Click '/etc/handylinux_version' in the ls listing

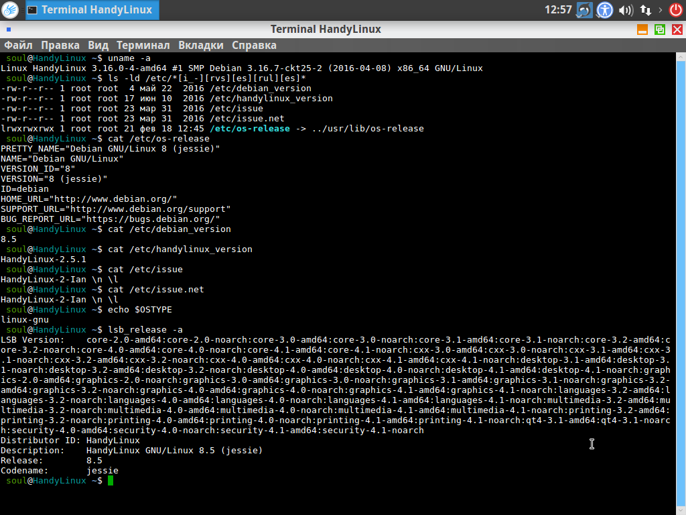click(x=271, y=99)
